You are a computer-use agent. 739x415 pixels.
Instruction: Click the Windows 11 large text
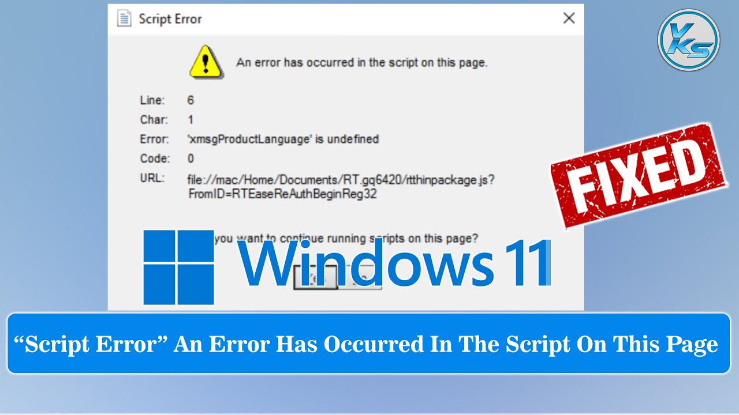coord(395,264)
